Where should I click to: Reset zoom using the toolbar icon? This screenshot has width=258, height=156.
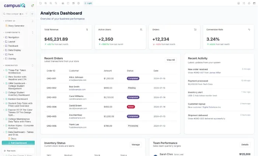click(x=56, y=3)
